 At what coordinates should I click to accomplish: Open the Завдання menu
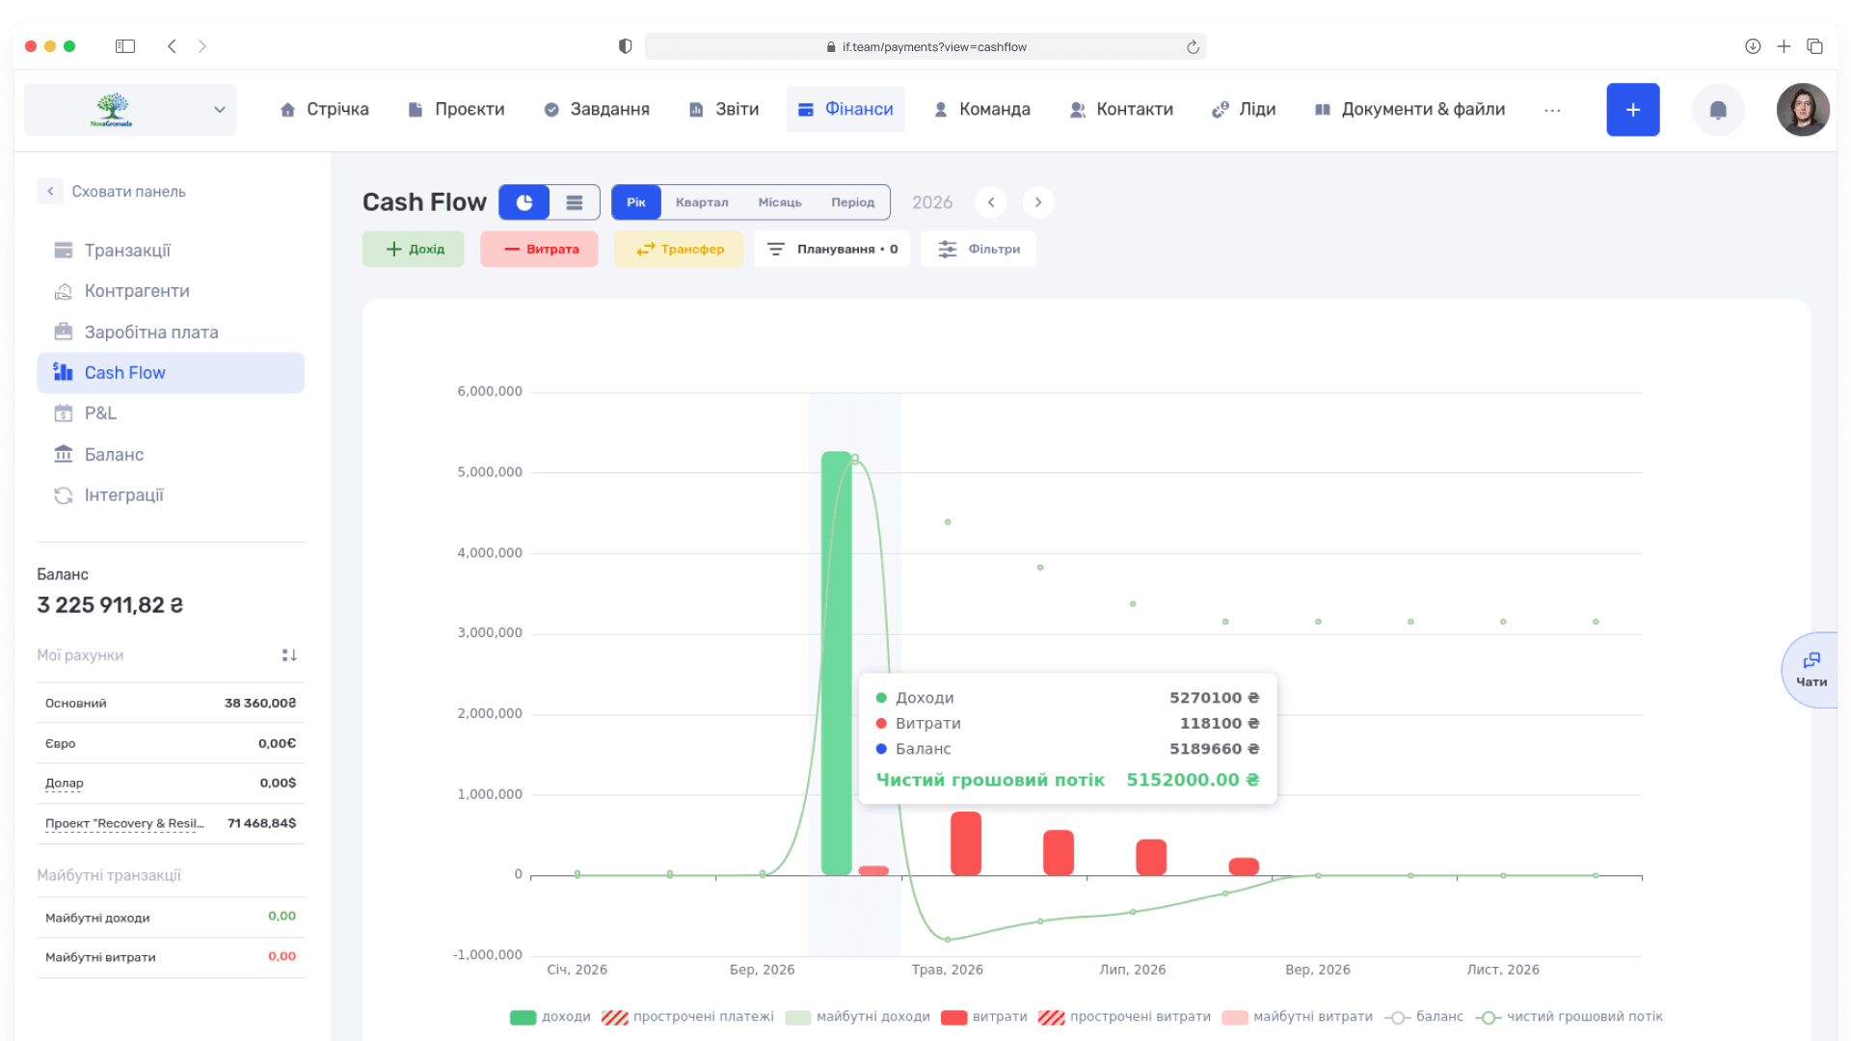597,110
